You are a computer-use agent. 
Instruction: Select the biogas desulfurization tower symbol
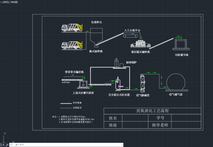143,84
